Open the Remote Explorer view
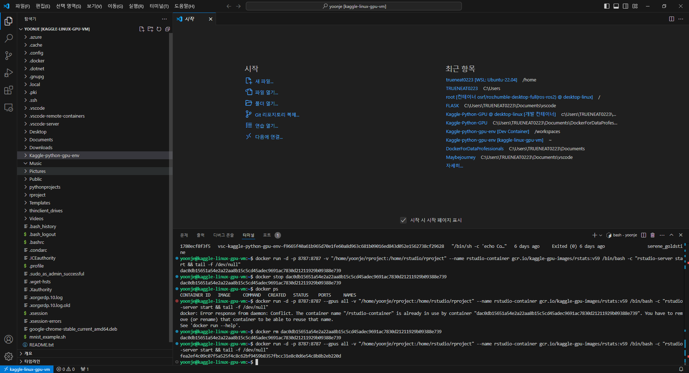The height and width of the screenshot is (373, 689). point(9,107)
